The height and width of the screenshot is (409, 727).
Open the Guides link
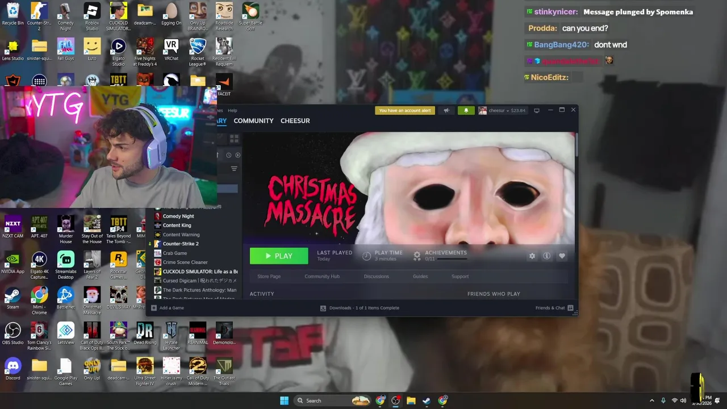coord(420,277)
